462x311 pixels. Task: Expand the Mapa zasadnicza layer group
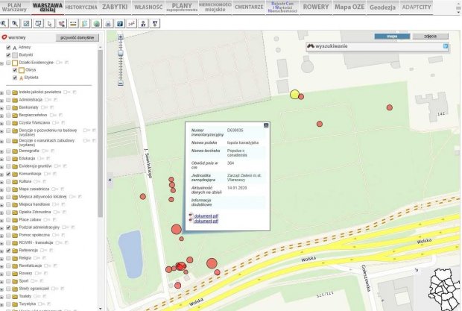[1, 189]
